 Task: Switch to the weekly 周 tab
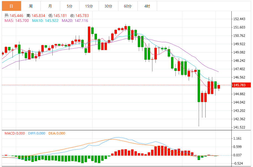tap(31, 6)
